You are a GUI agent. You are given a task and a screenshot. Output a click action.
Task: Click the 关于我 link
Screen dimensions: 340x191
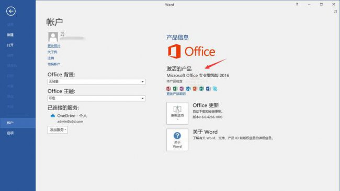point(52,52)
